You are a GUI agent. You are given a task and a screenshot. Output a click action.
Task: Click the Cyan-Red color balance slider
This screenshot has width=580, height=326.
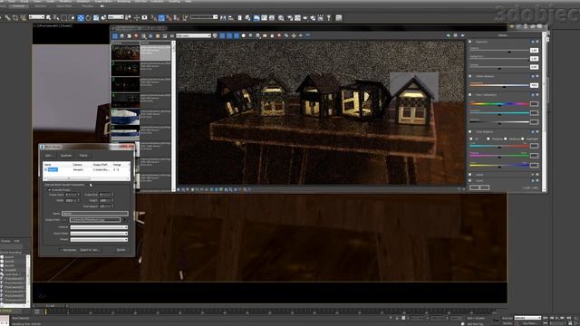pos(499,146)
